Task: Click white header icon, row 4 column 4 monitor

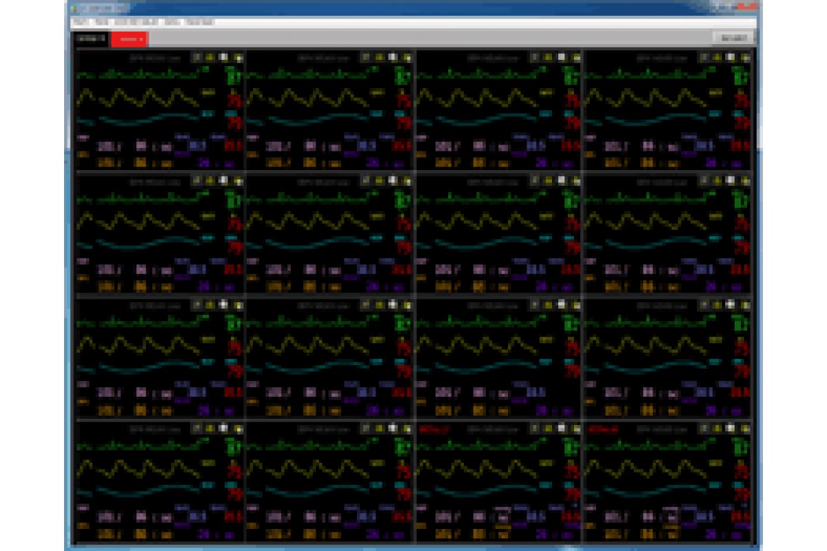Action: (x=731, y=428)
